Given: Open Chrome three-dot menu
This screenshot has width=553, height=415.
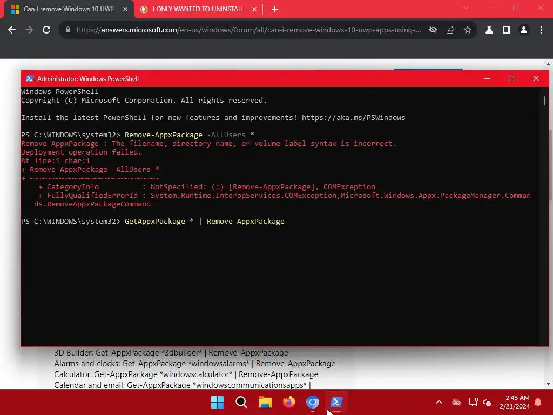Looking at the screenshot, I should [x=541, y=30].
